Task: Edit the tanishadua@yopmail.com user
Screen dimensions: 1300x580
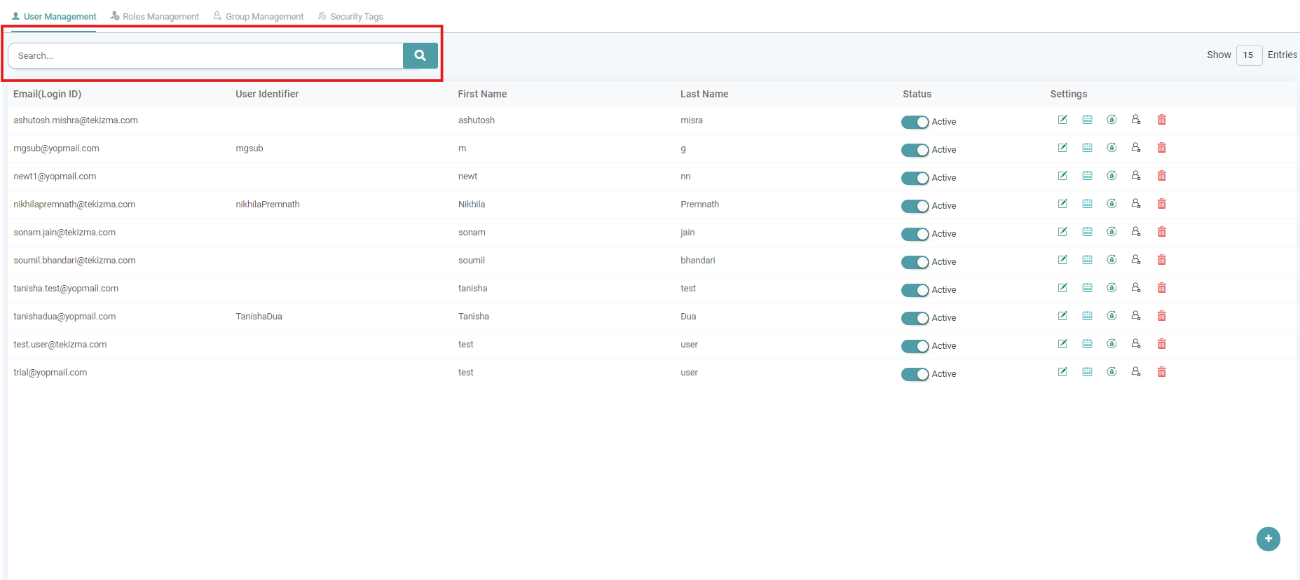Action: (1062, 316)
